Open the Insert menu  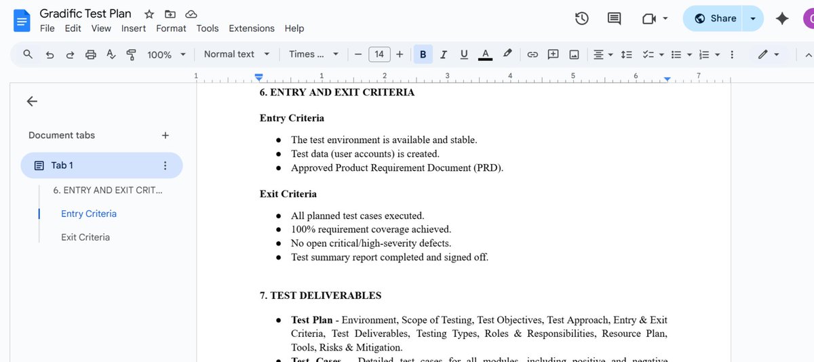(134, 28)
